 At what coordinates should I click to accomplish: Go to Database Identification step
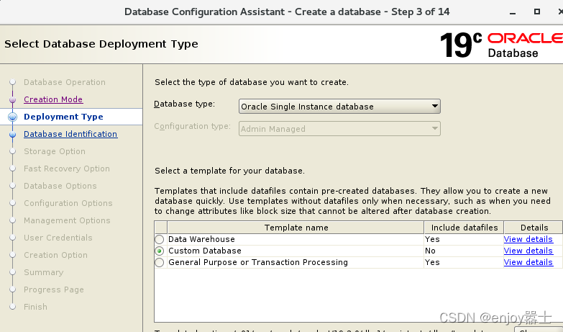coord(70,134)
